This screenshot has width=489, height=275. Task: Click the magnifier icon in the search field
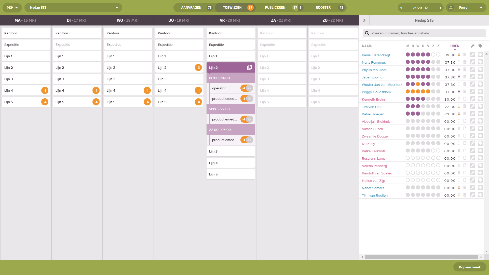click(x=367, y=33)
